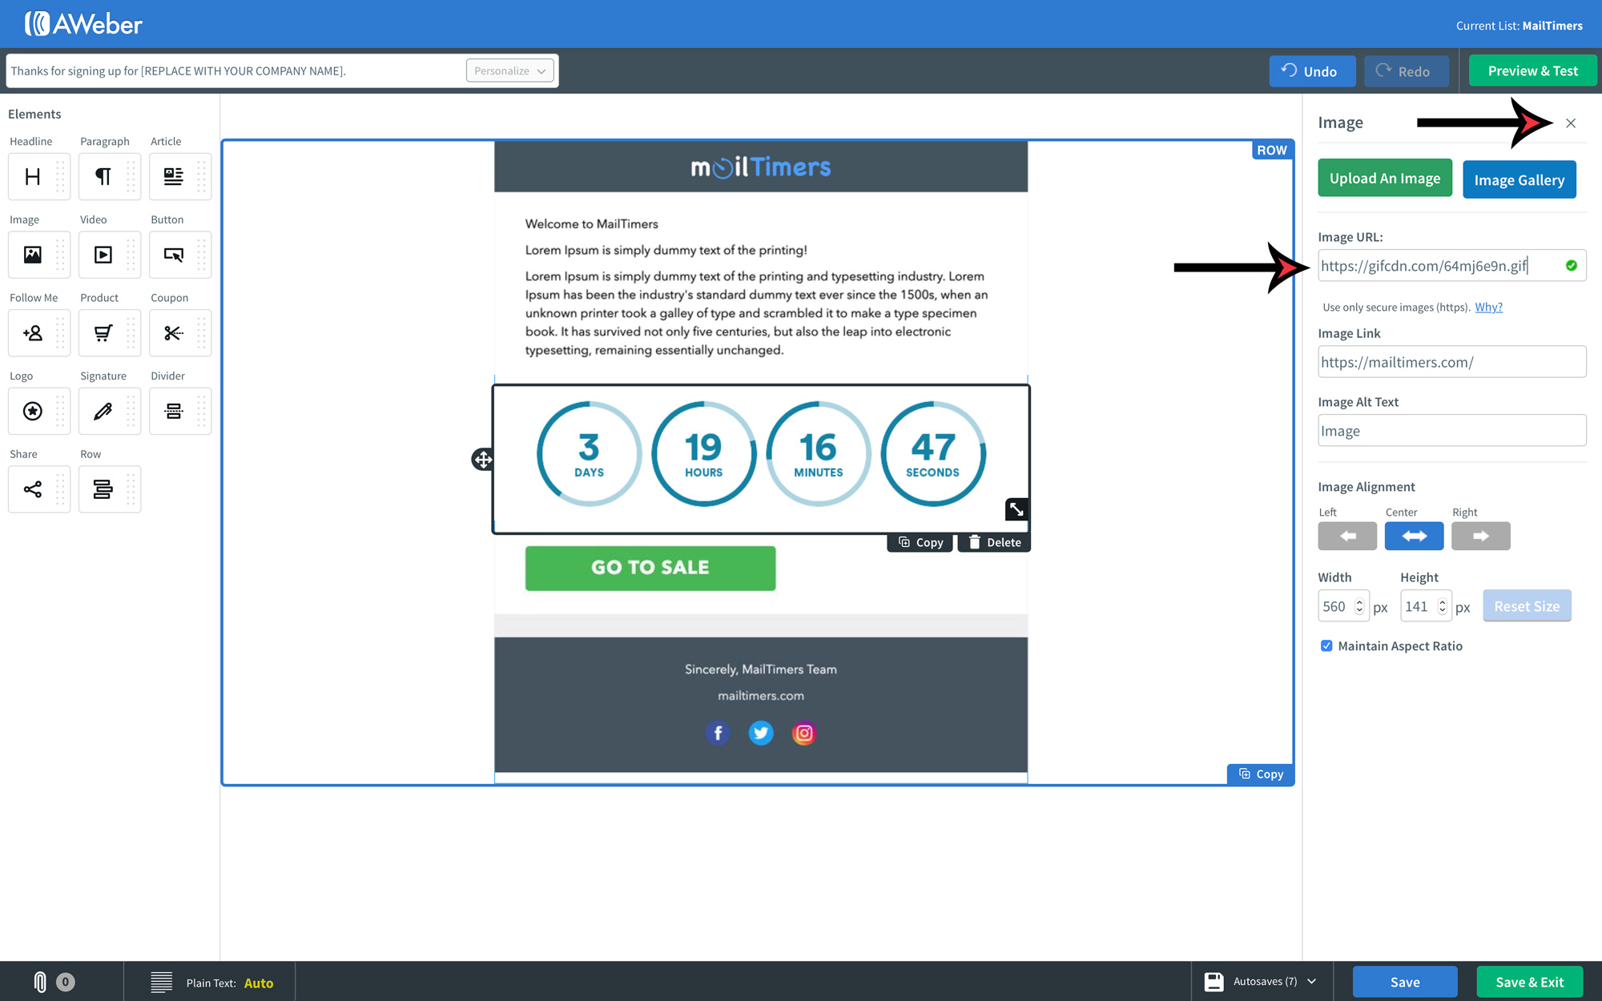Image resolution: width=1602 pixels, height=1001 pixels.
Task: Click Current List MailTimers label
Action: [1519, 26]
